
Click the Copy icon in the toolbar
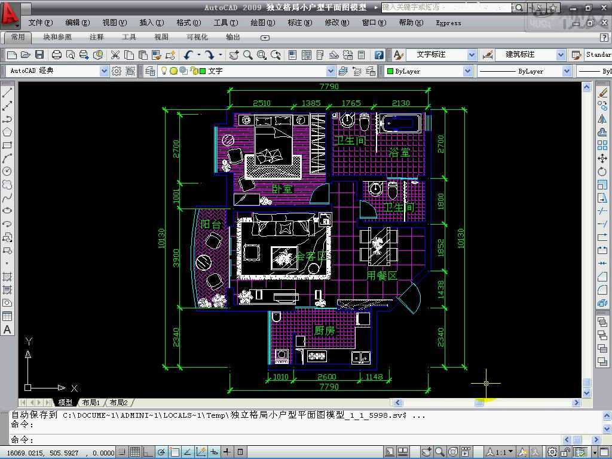[129, 55]
